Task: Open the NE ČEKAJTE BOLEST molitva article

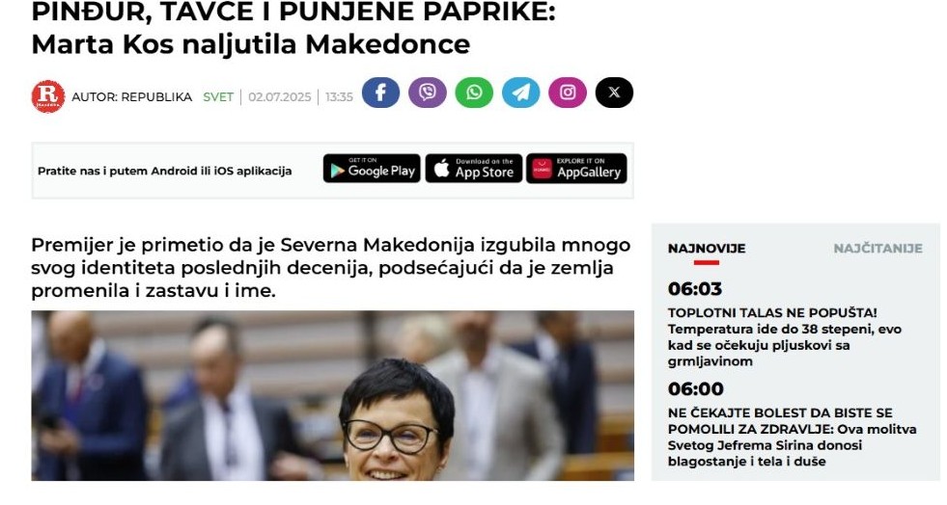Action: click(792, 437)
